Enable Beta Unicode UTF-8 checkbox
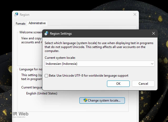This screenshot has width=168, height=122. coord(47,76)
